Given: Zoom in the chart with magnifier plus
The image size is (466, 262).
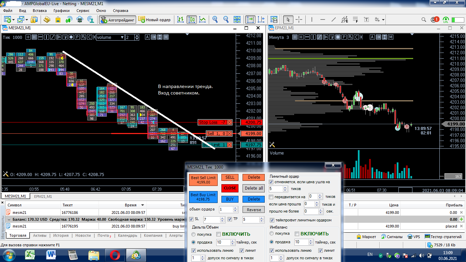Looking at the screenshot, I should click(x=215, y=19).
